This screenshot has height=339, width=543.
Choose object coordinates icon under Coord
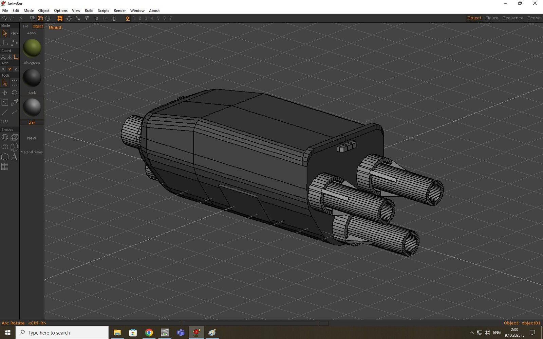[x=10, y=57]
